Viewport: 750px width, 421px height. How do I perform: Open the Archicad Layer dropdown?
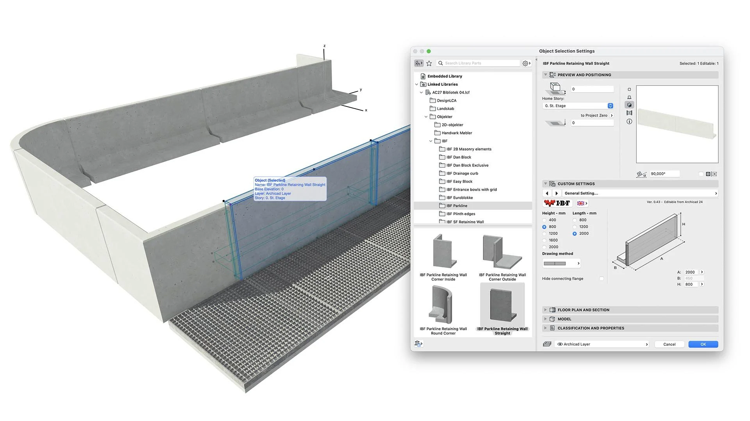click(x=602, y=344)
